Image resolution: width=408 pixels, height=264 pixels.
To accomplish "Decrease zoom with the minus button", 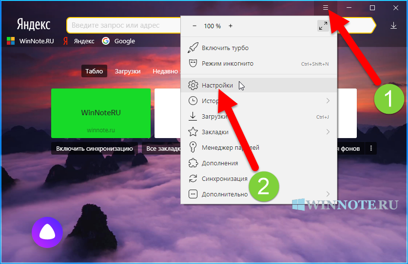I will coord(194,26).
